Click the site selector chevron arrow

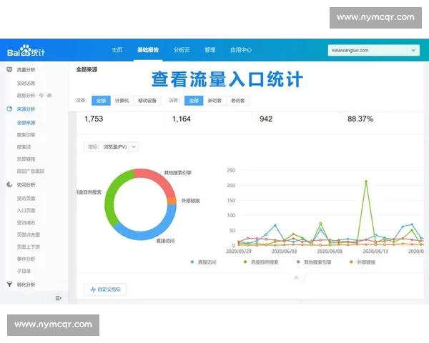point(413,50)
